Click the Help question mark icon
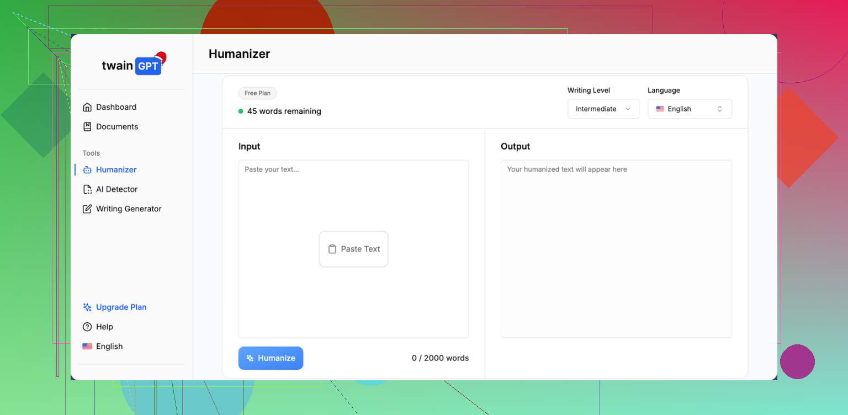This screenshot has width=848, height=415. (x=87, y=327)
